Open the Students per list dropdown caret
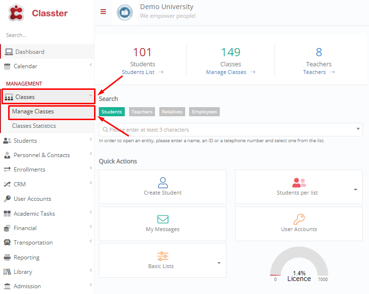The width and height of the screenshot is (369, 294). [x=356, y=189]
